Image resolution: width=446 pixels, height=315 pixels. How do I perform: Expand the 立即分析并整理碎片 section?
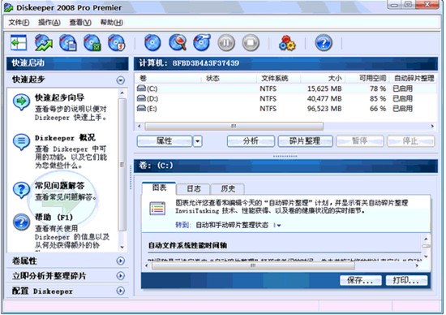coord(121,275)
